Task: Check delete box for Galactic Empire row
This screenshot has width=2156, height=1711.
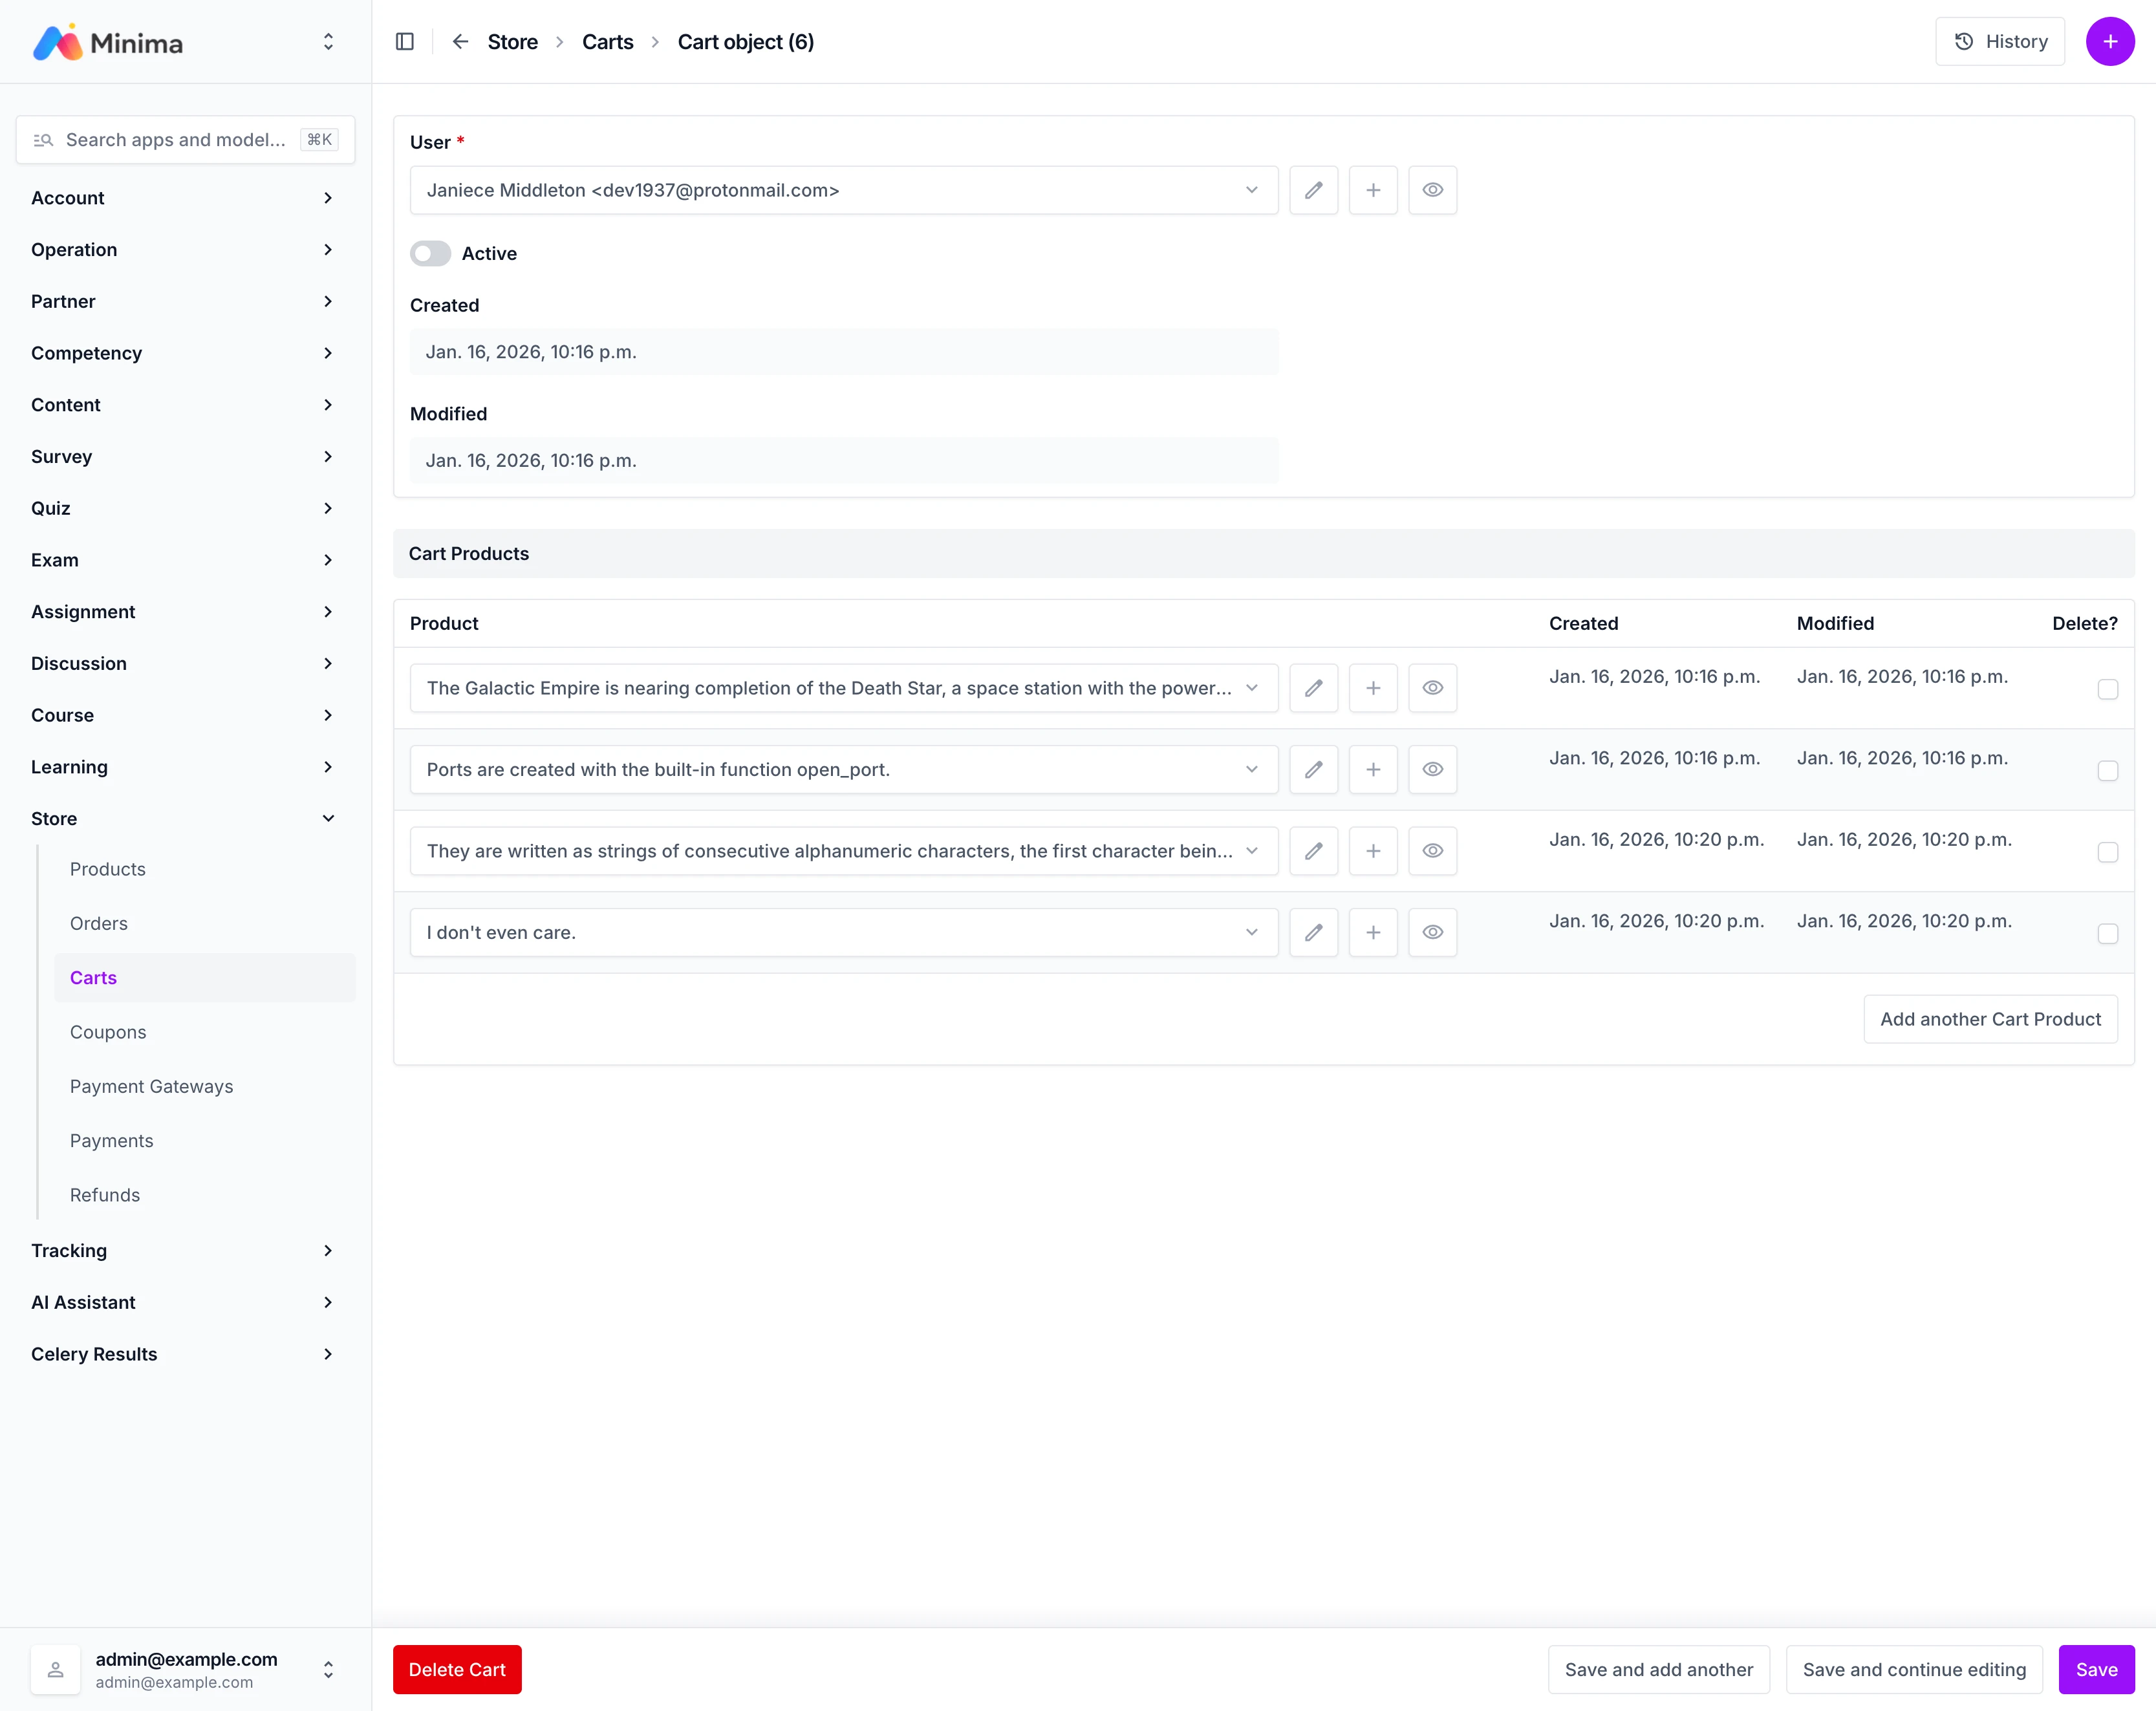Action: click(x=2107, y=689)
